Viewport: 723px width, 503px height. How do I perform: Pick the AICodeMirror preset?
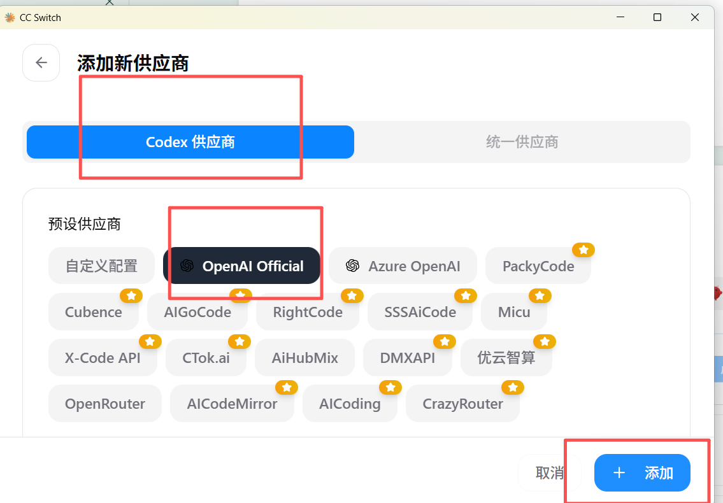[232, 404]
